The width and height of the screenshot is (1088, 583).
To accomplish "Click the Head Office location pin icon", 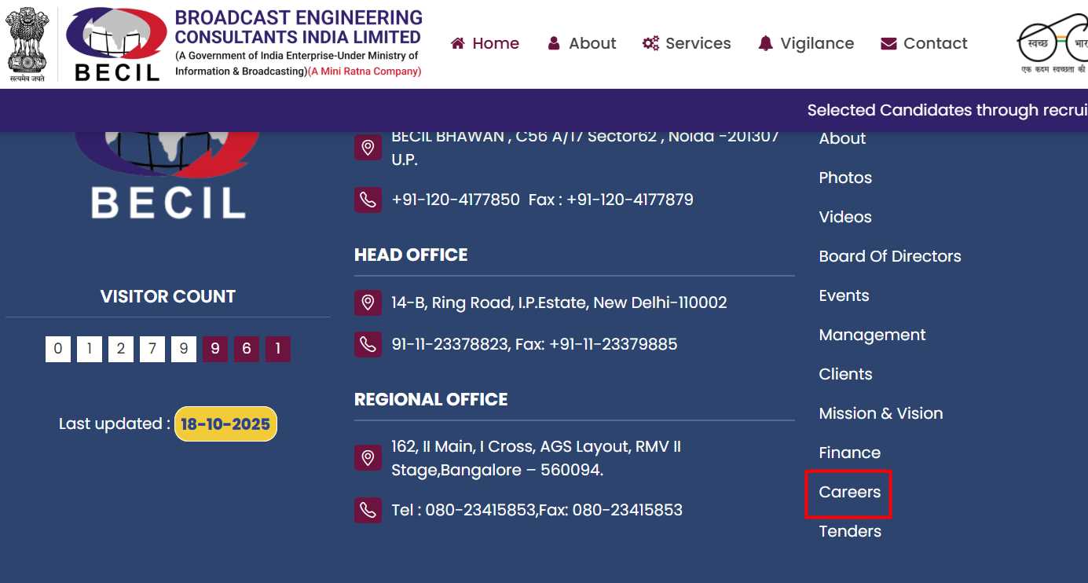I will (x=368, y=302).
